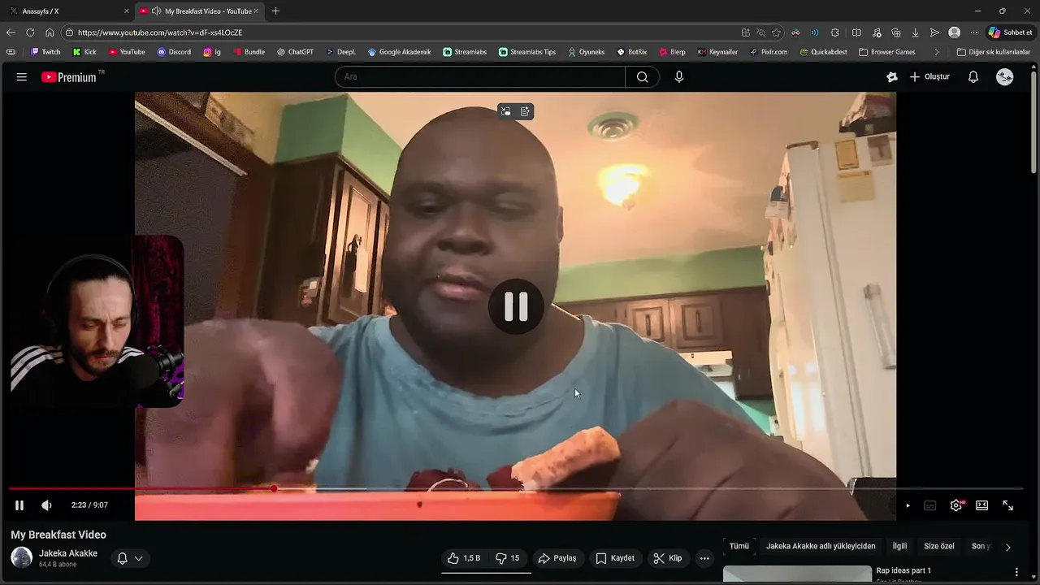
Task: Reload the page with the refresh icon
Action: [30, 32]
